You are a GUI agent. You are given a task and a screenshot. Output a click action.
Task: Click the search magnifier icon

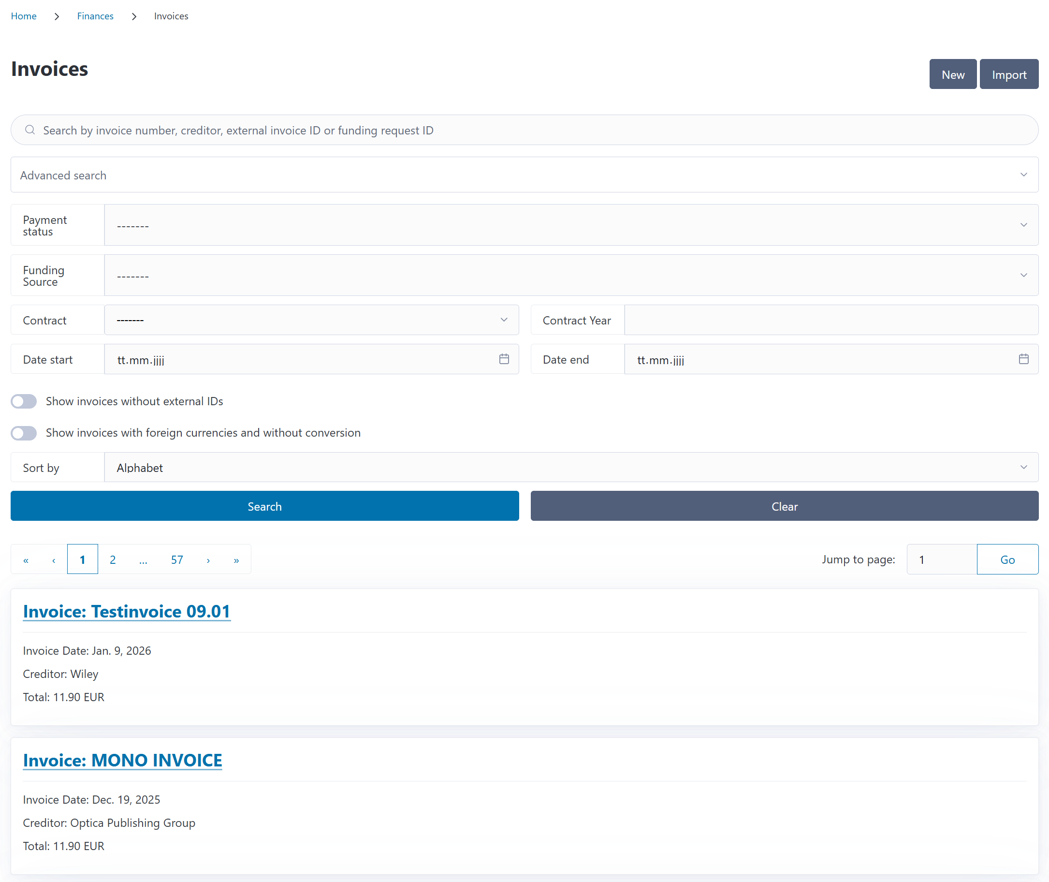coord(30,130)
